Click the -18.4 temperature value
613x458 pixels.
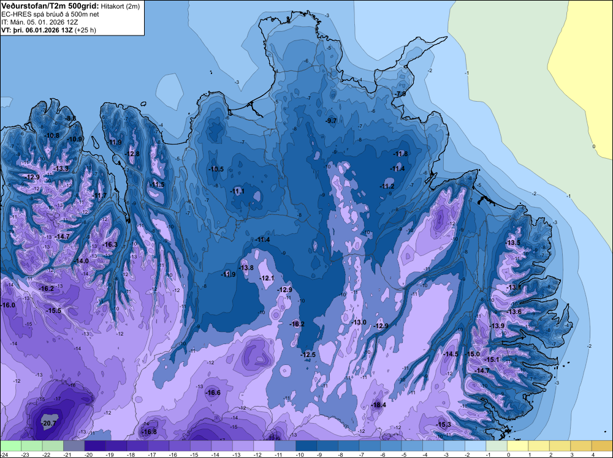(378, 405)
